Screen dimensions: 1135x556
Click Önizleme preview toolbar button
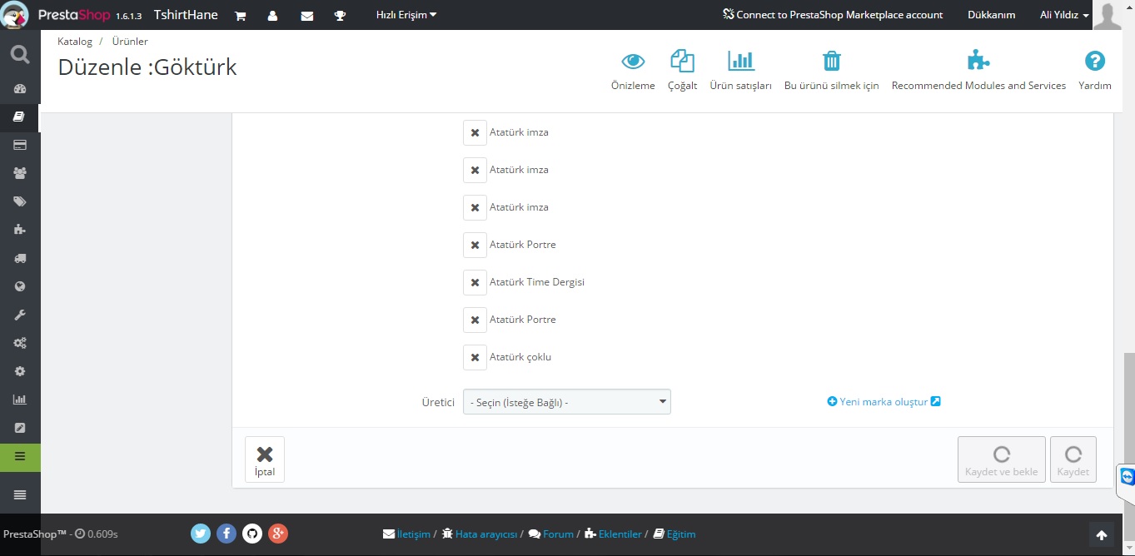point(633,70)
